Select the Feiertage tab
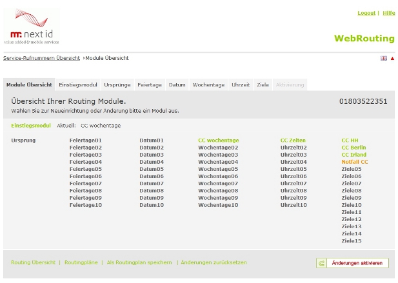The width and height of the screenshot is (398, 283). [150, 84]
